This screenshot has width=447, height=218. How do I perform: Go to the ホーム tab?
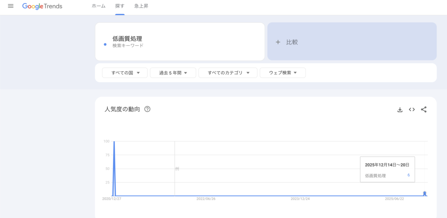98,6
